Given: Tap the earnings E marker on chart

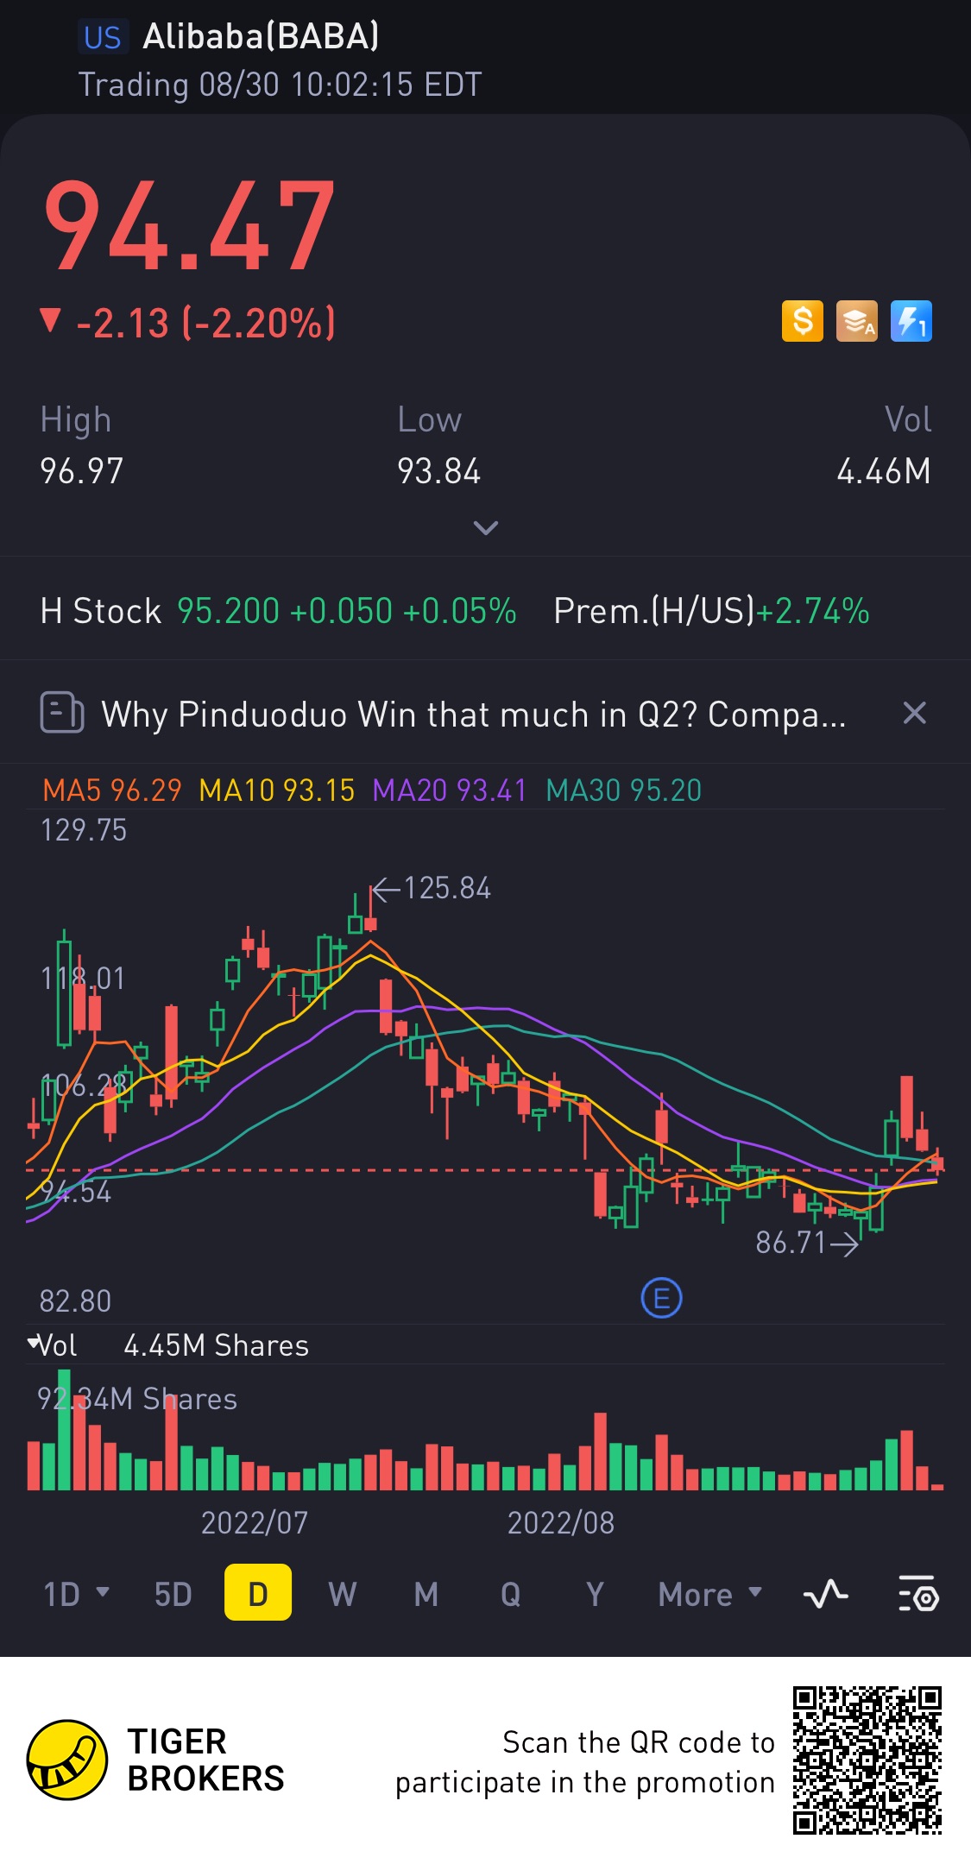Looking at the screenshot, I should (x=662, y=1298).
